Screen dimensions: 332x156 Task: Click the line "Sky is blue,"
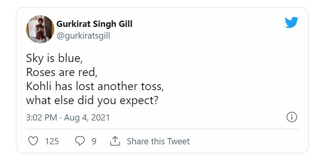click(x=54, y=58)
